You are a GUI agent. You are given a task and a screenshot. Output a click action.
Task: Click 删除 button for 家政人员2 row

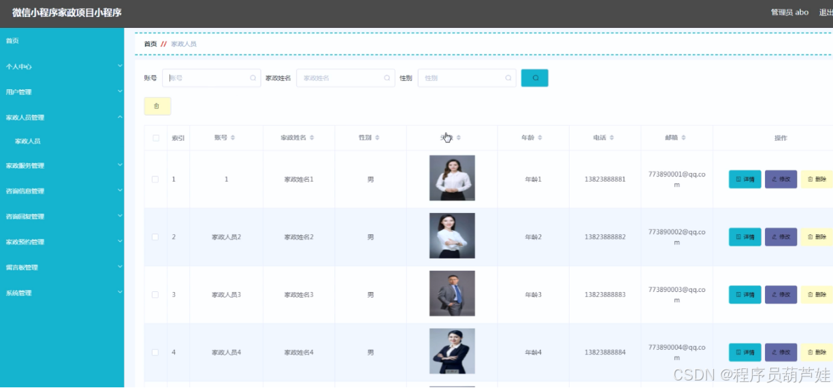click(x=817, y=237)
